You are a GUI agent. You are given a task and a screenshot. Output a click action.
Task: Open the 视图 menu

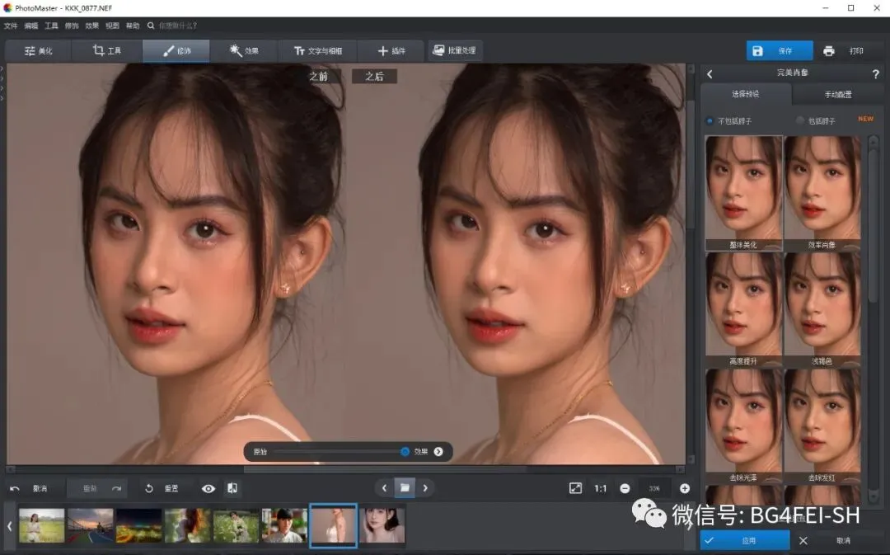pos(112,26)
